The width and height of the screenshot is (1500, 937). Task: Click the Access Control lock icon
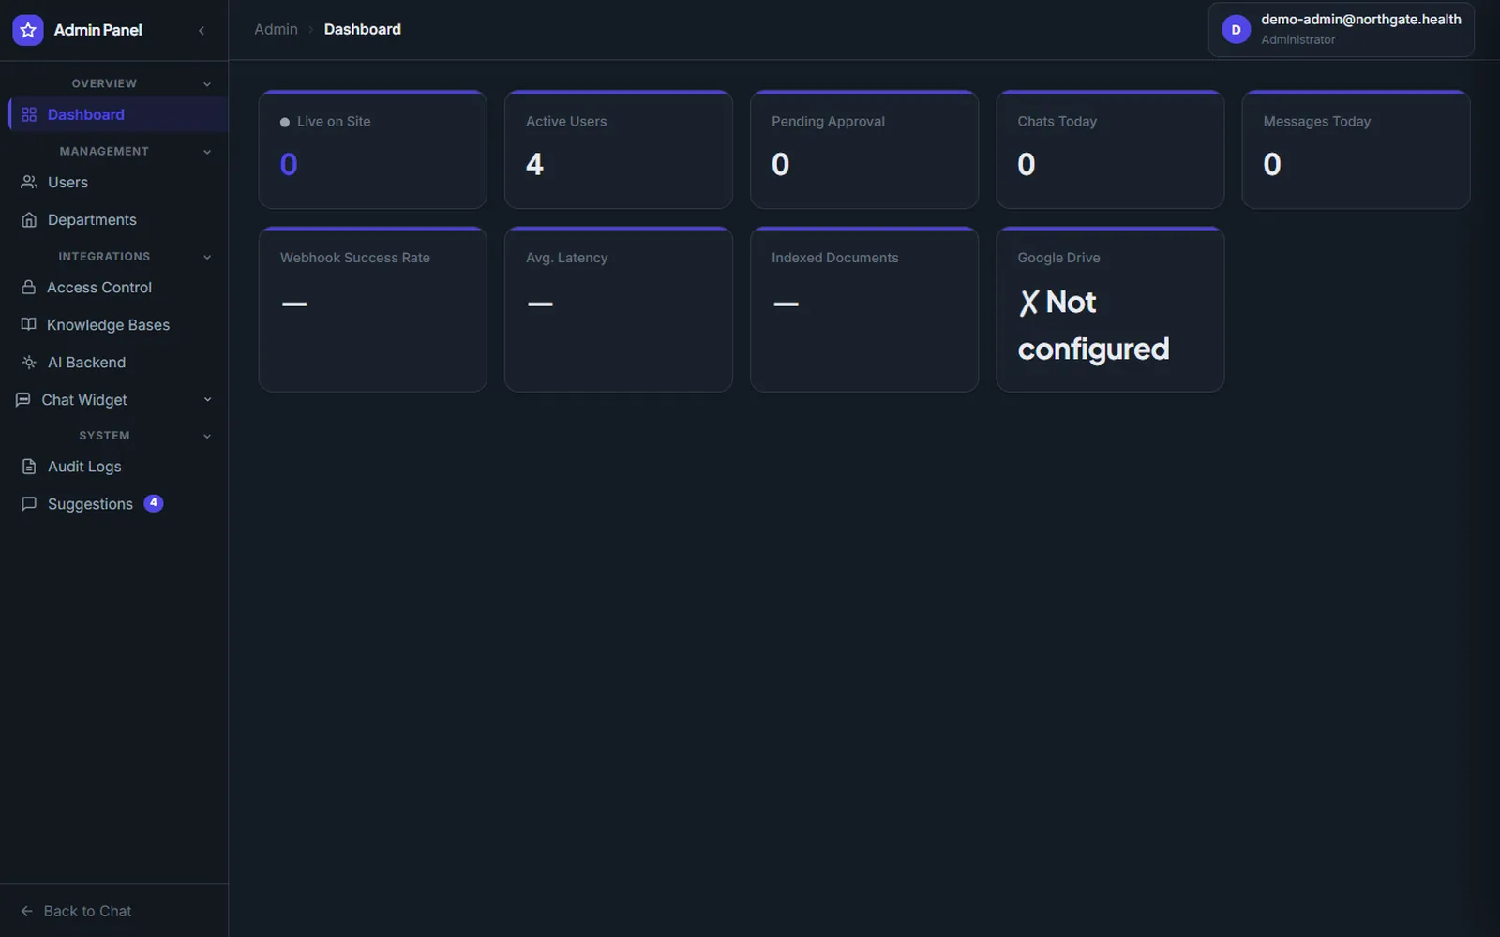pyautogui.click(x=29, y=287)
